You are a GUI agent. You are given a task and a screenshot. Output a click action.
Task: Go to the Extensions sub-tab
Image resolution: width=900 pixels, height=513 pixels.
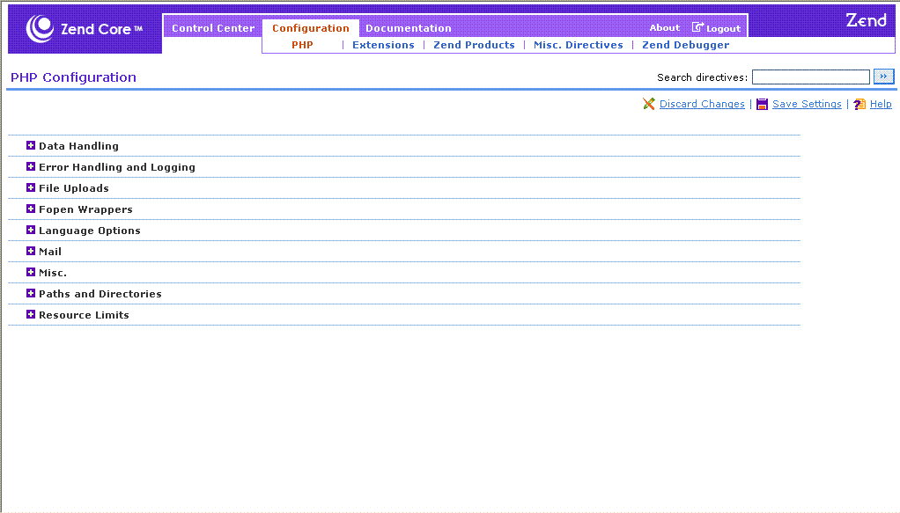click(383, 45)
